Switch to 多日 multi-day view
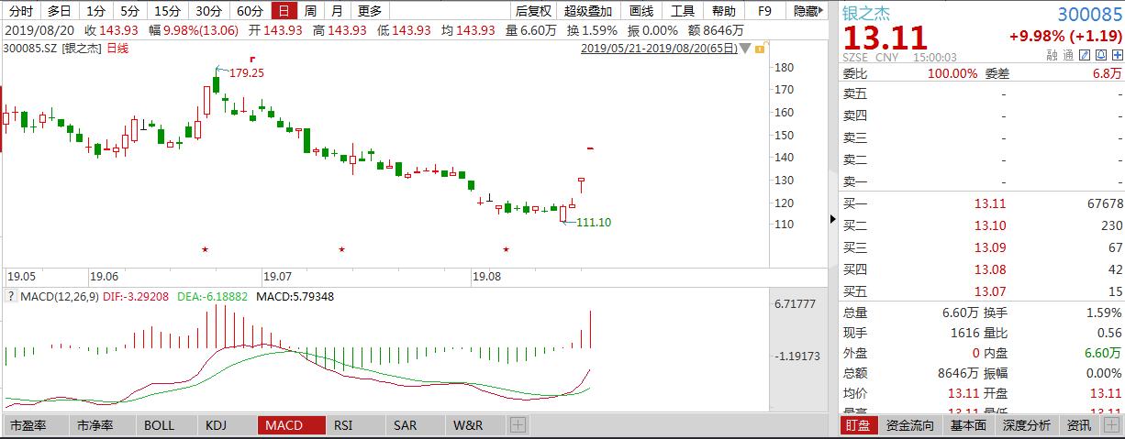This screenshot has height=439, width=1125. coord(60,11)
